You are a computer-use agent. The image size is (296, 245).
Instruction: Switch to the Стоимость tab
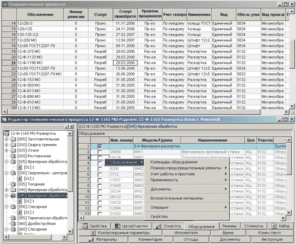pyautogui.click(x=254, y=226)
